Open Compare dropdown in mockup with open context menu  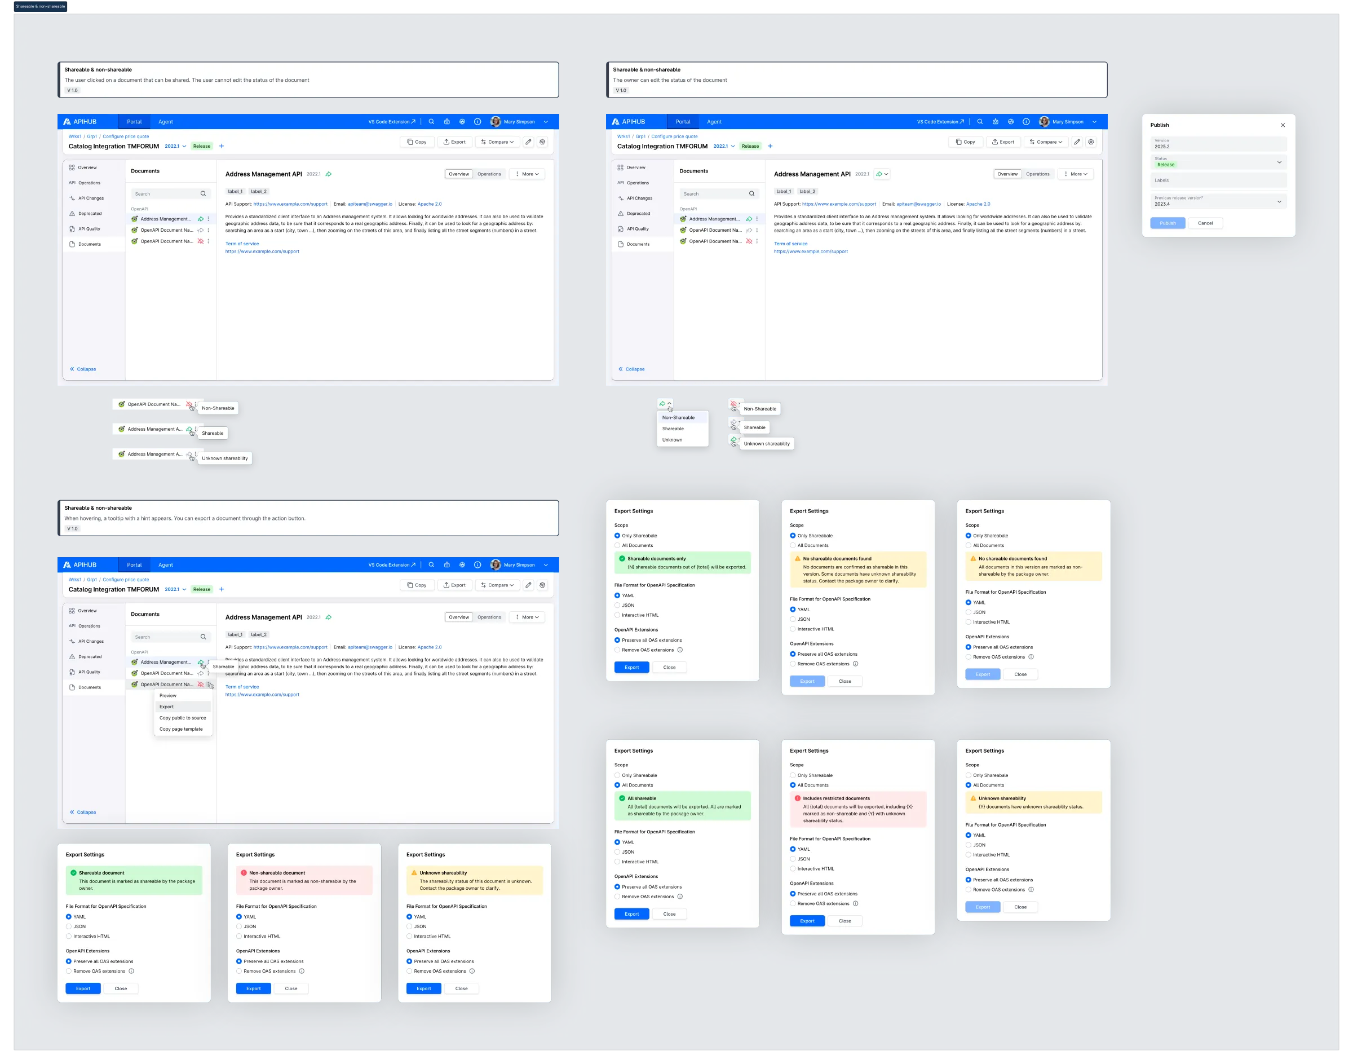[498, 585]
